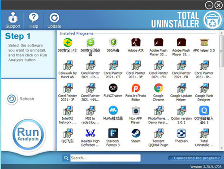Close the Total Uninstaller window
Image resolution: width=224 pixels, height=169 pixels.
pos(219,5)
